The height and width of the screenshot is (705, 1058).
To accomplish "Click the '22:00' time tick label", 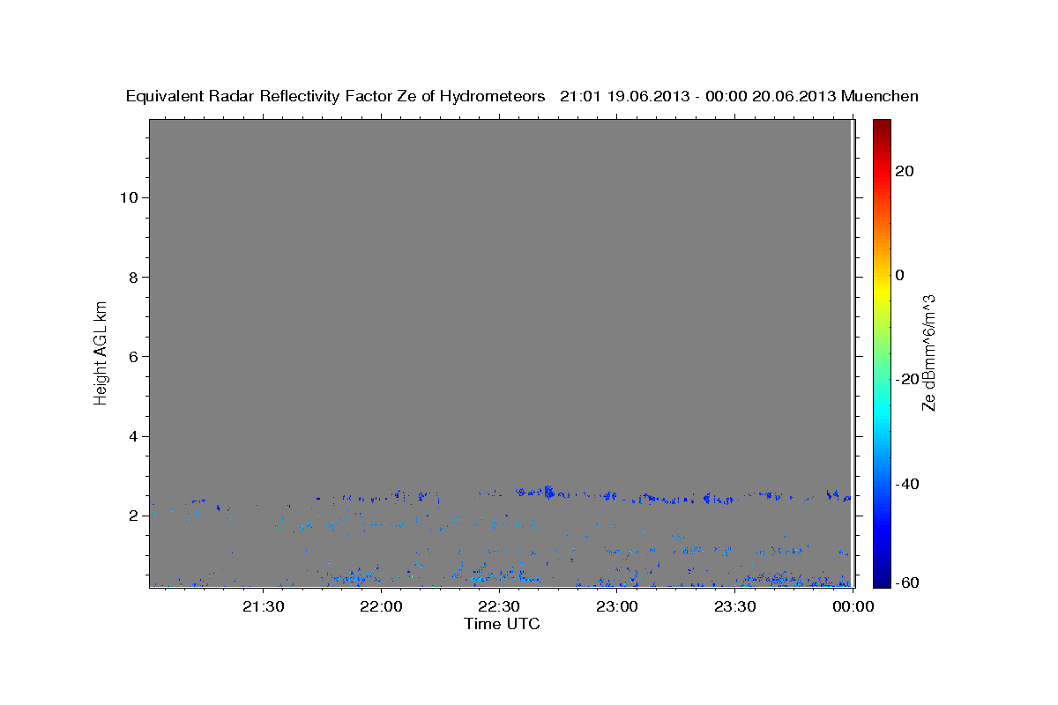I will (381, 606).
